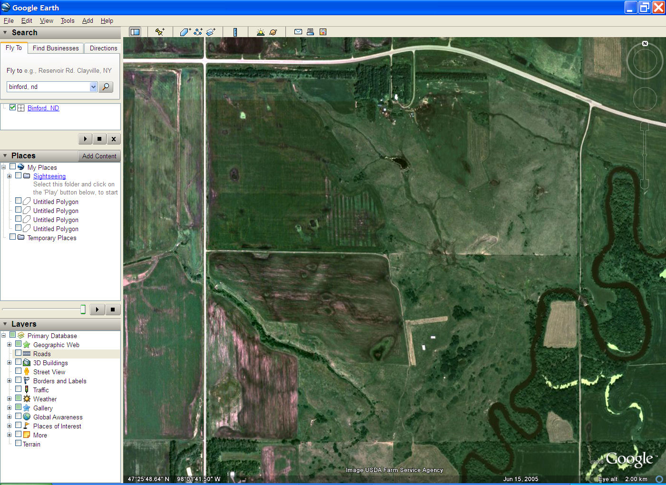Open the Fly To search history dropdown
The width and height of the screenshot is (666, 485).
click(93, 87)
